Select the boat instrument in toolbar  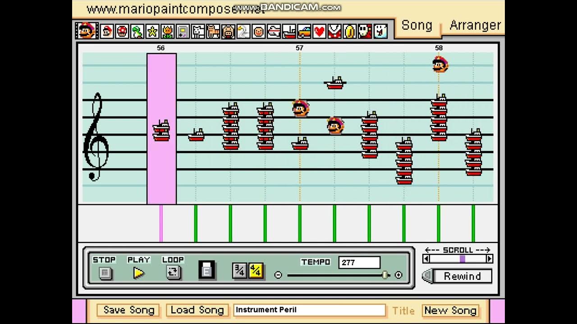[x=289, y=31]
